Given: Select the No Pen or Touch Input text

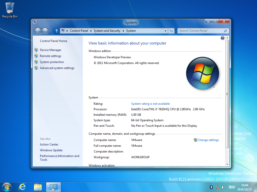Looking at the screenshot, I should click(164, 126).
